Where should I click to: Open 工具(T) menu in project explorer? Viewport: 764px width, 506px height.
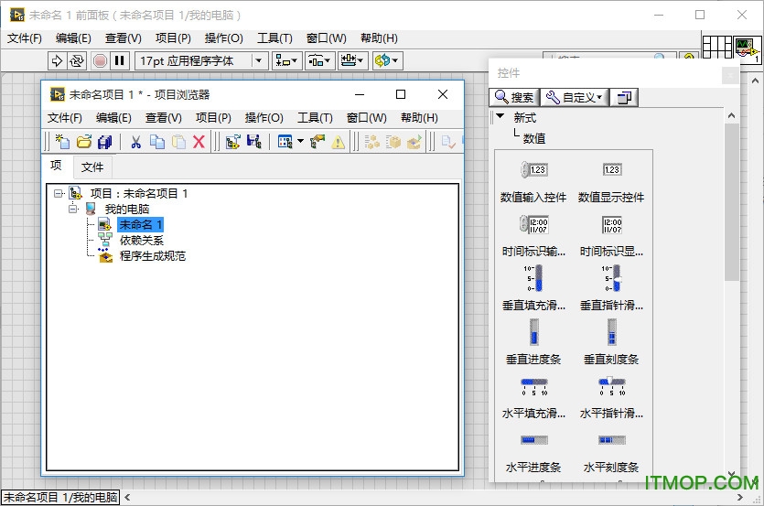click(x=315, y=118)
